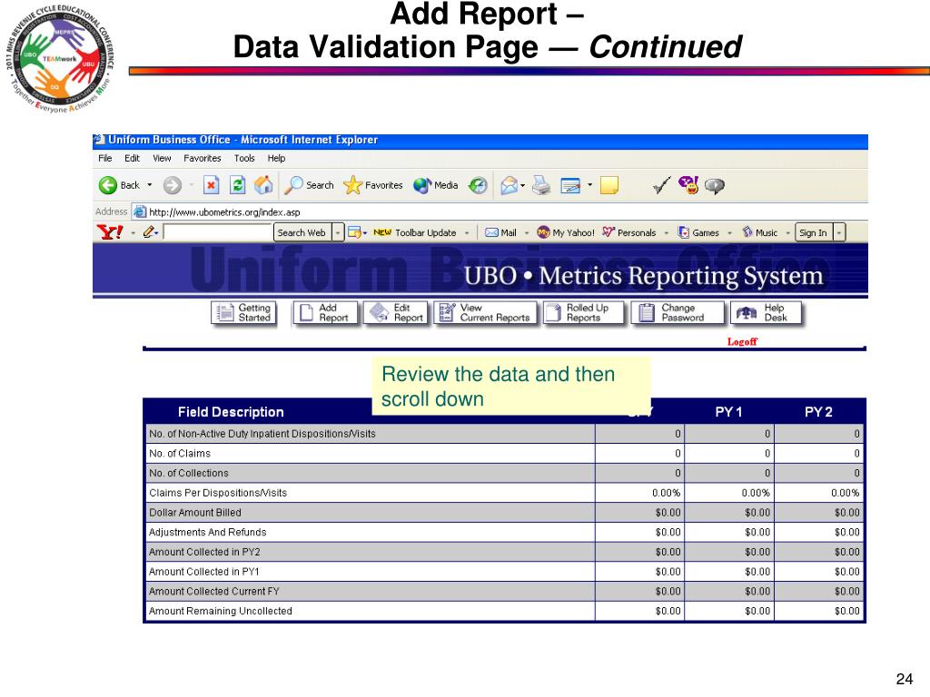The image size is (930, 697).
Task: Click the grey speech bubble icon
Action: pyautogui.click(x=714, y=186)
